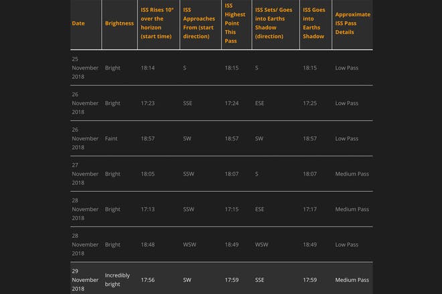Image resolution: width=442 pixels, height=294 pixels.
Task: Click the 18:57 rise time cell
Action: coord(148,138)
